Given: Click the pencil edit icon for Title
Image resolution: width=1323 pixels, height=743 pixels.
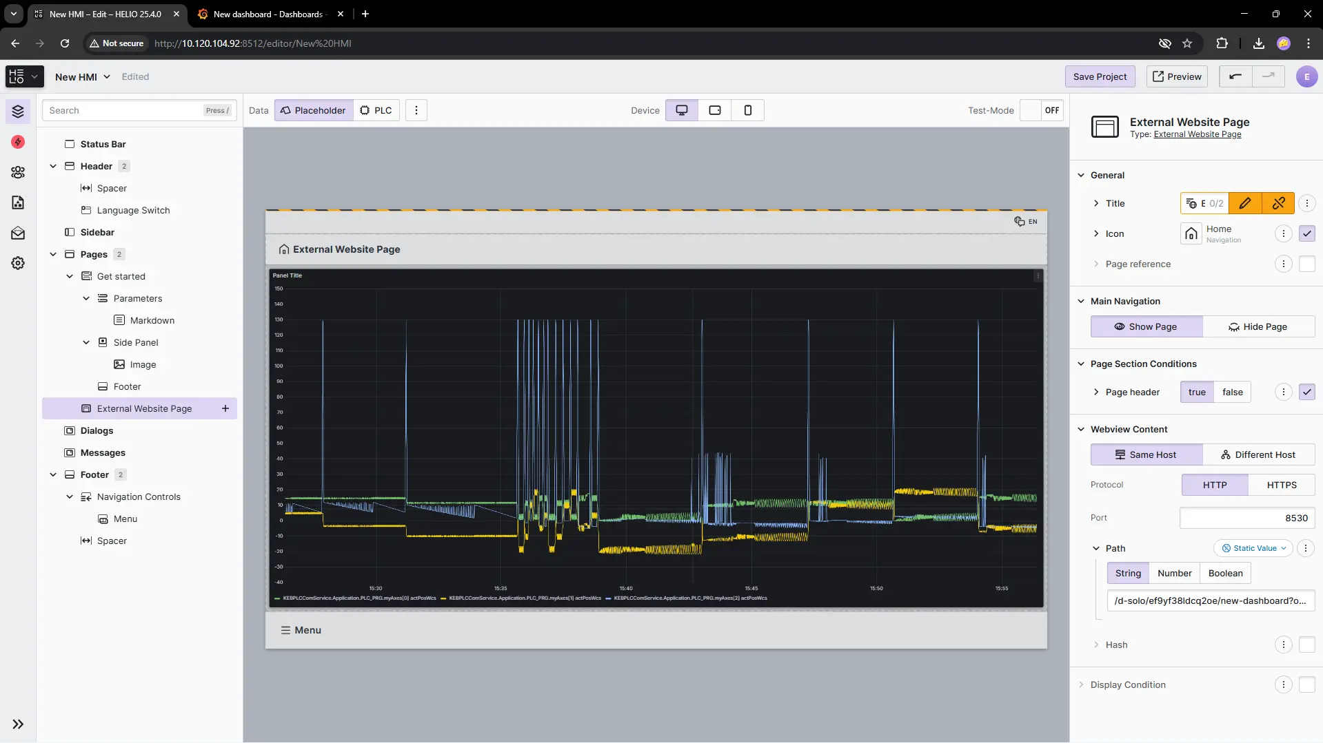Looking at the screenshot, I should coord(1245,203).
